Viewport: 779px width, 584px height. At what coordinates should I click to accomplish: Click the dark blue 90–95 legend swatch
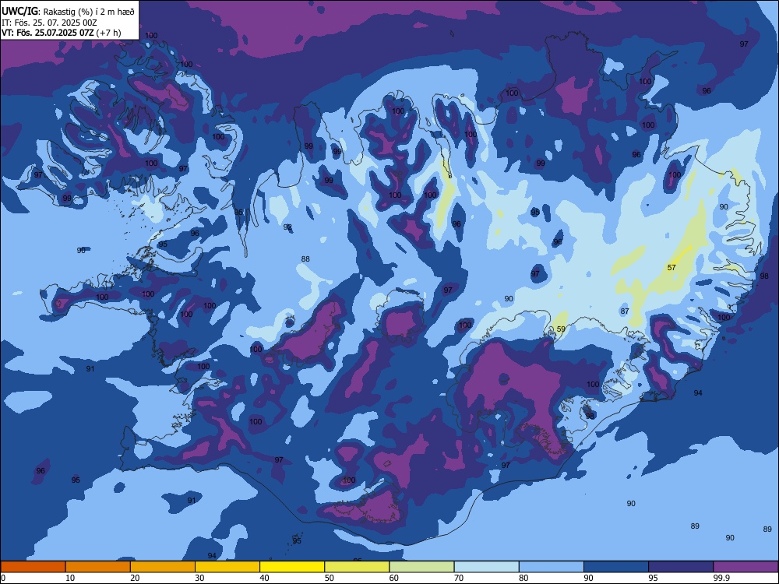pos(616,567)
